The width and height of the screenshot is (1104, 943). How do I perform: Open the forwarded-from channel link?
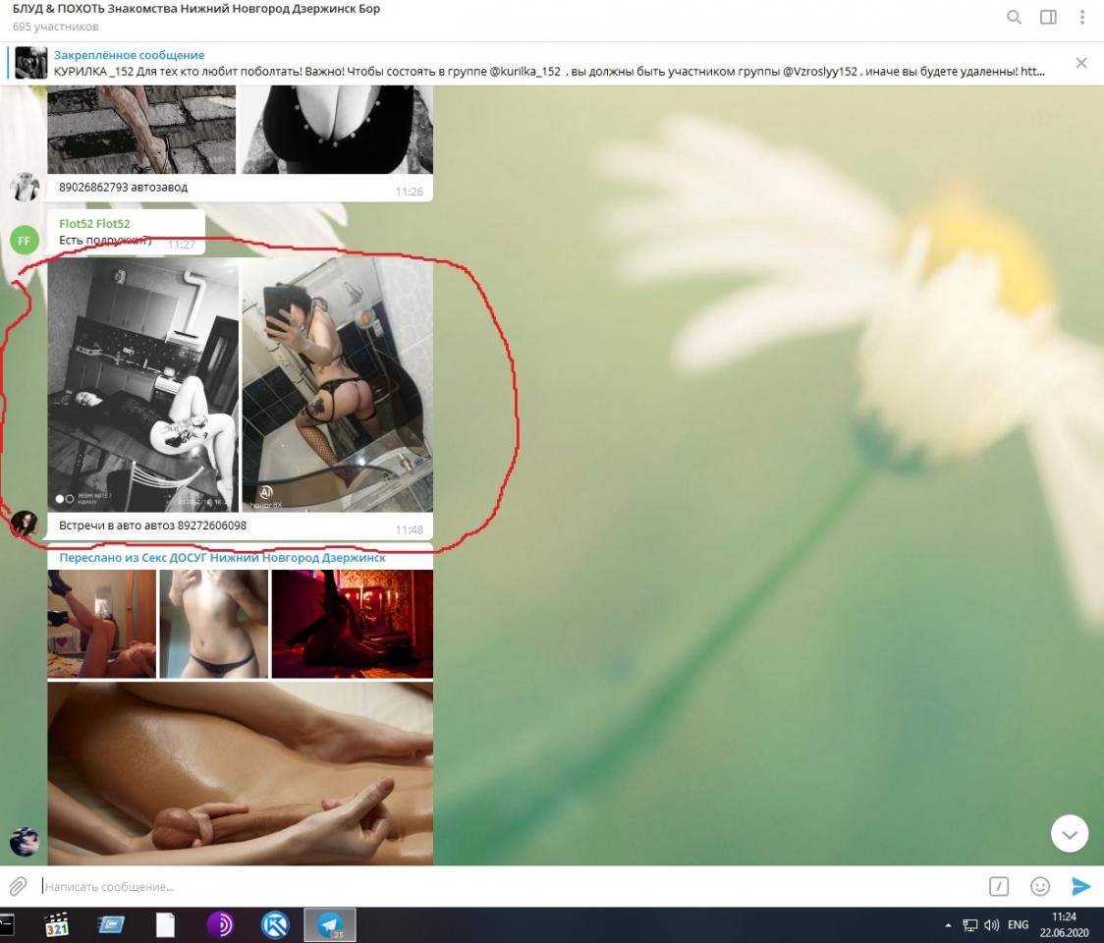222,558
